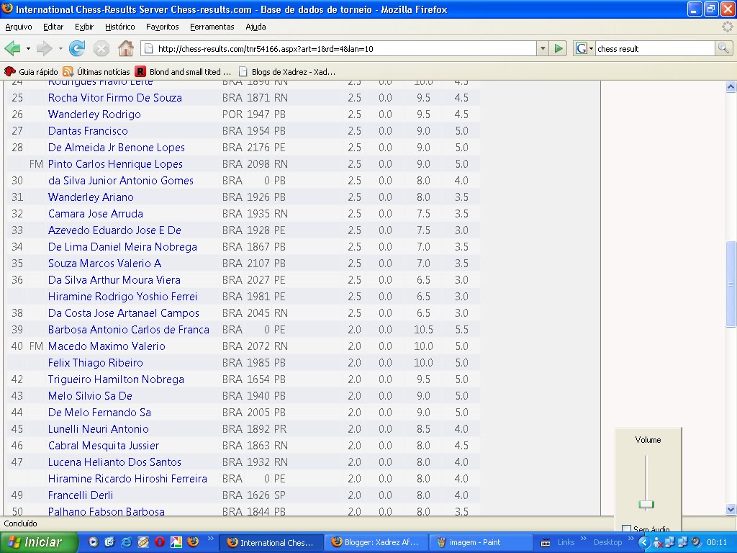Open player Trigueiro Hamilton Nobrega
737x553 pixels.
[116, 379]
